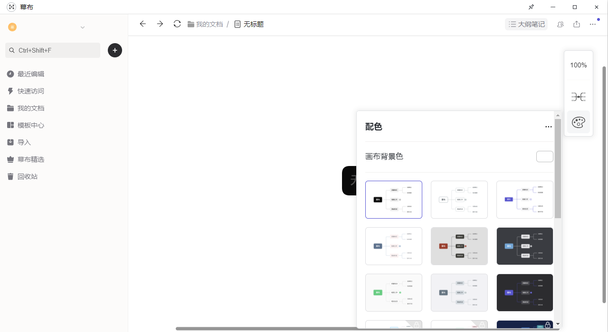This screenshot has width=608, height=332.
Task: Click the sync refresh icon
Action: tap(177, 24)
